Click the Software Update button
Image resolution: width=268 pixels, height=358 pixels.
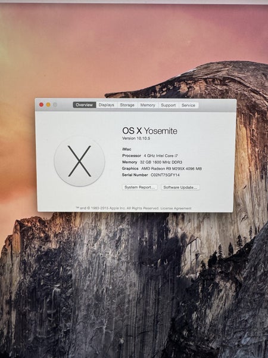pos(180,187)
